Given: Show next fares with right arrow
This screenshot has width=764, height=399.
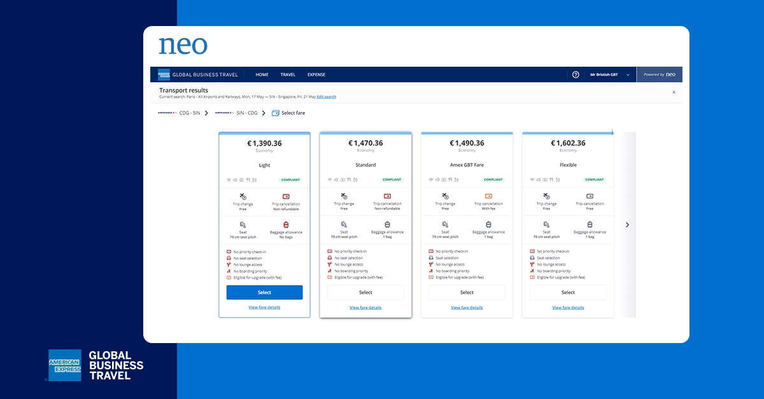Looking at the screenshot, I should tap(627, 224).
